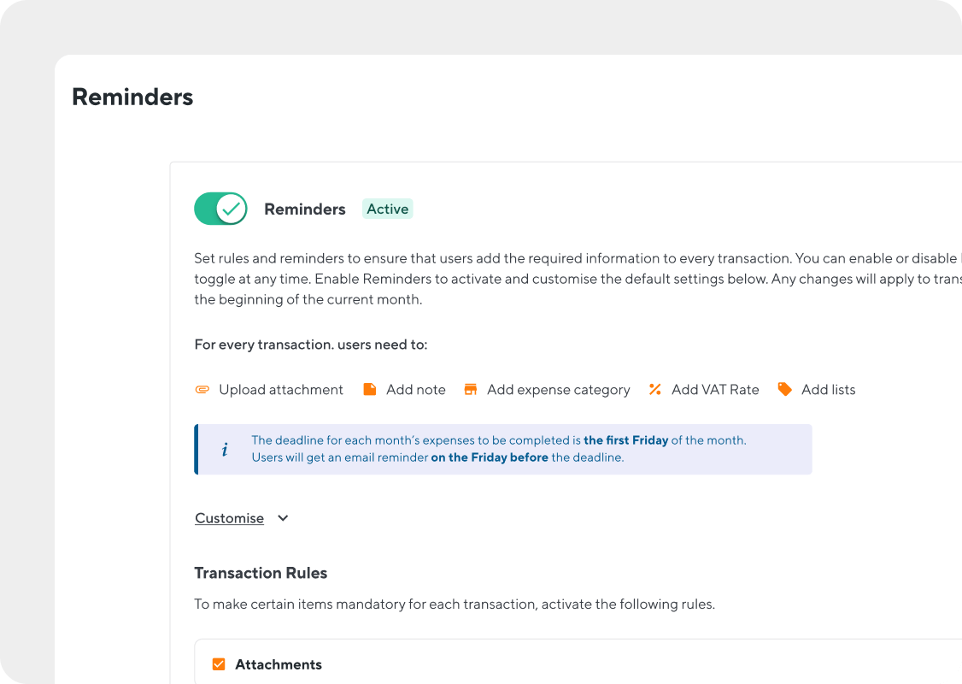Click the Add note text
The width and height of the screenshot is (962, 684).
(x=416, y=390)
